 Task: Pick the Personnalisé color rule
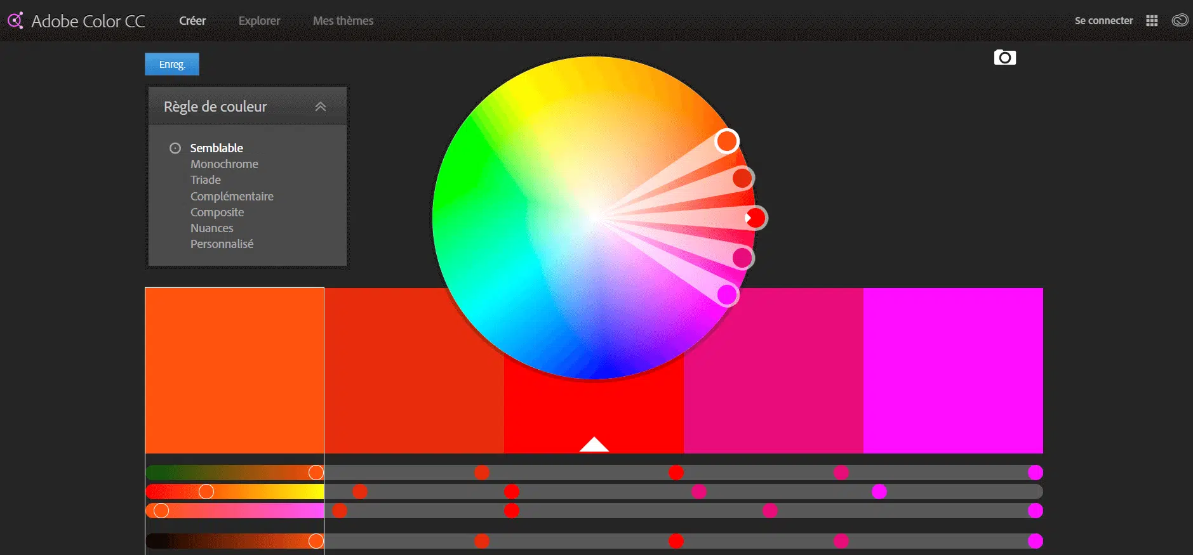pos(222,244)
